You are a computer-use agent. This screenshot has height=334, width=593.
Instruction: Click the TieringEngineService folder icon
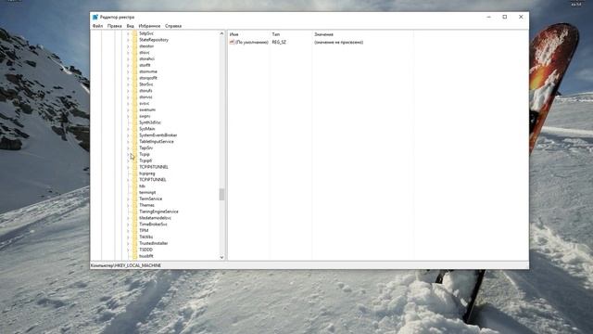pyautogui.click(x=135, y=212)
